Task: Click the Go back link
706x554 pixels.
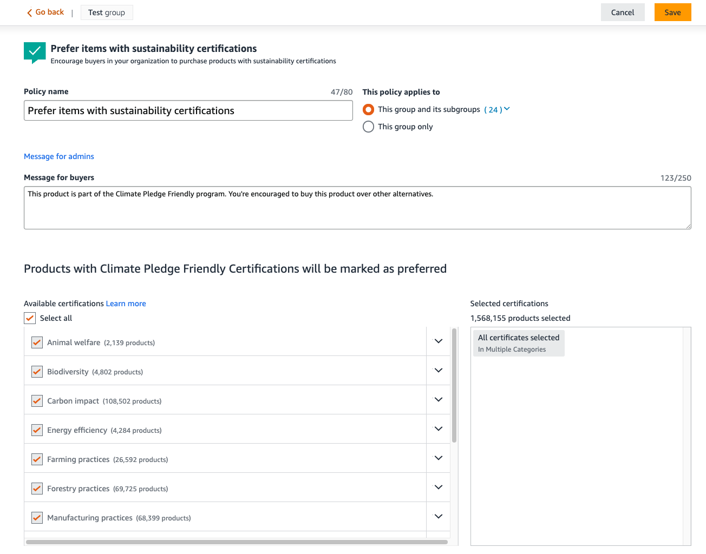Action: (x=45, y=12)
